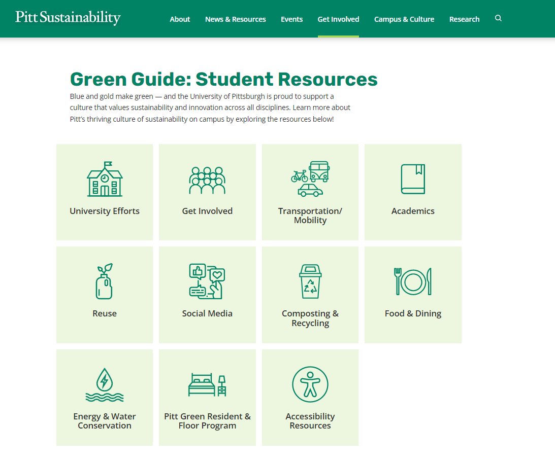Viewport: 555px width, 463px height.
Task: Open the Accessibility Resources label link
Action: [x=310, y=421]
